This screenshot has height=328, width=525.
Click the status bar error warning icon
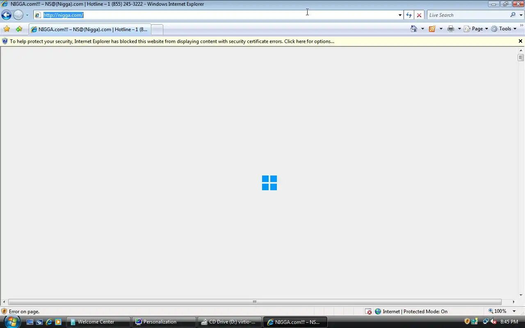[x=5, y=312]
